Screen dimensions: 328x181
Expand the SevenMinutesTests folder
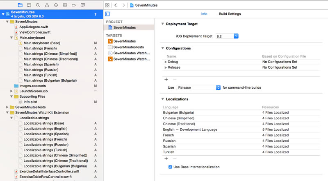(7, 107)
